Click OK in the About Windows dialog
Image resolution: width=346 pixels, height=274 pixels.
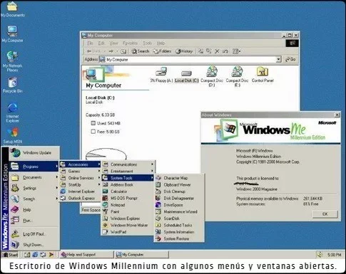(x=325, y=214)
